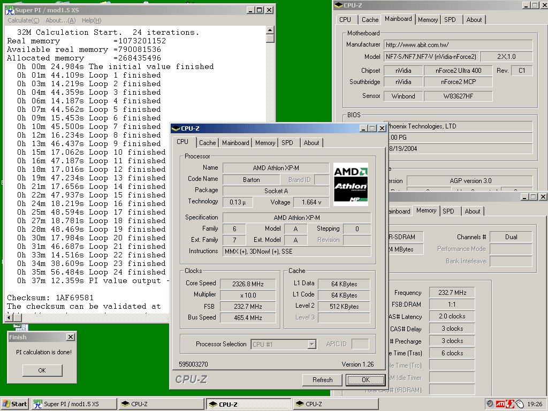Image resolution: width=548 pixels, height=411 pixels.
Task: Click the FSB:DRAM value 1:1
Action: (x=452, y=305)
